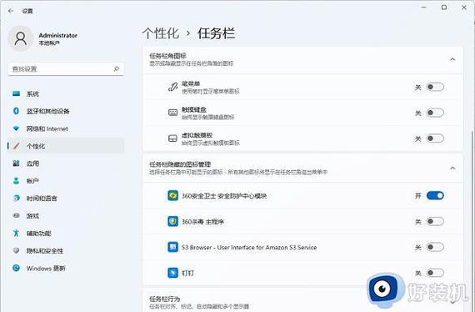Open 隐私和安全性 settings page
The height and width of the screenshot is (312, 475).
[66, 250]
